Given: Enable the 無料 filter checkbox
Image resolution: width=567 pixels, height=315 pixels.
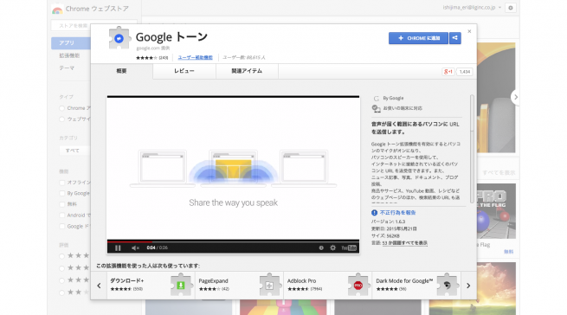Looking at the screenshot, I should [x=61, y=204].
